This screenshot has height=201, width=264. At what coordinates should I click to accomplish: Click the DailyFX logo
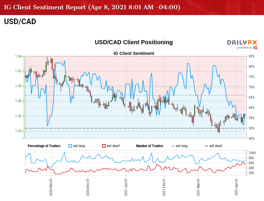(x=242, y=42)
